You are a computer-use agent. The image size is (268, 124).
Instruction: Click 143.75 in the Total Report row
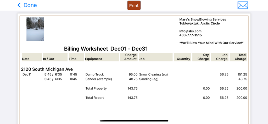(x=132, y=98)
